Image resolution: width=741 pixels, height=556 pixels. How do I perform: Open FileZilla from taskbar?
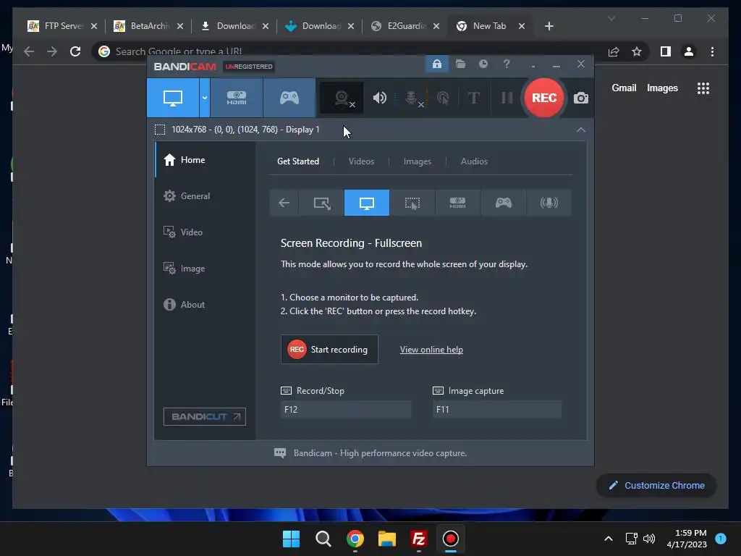tap(419, 539)
